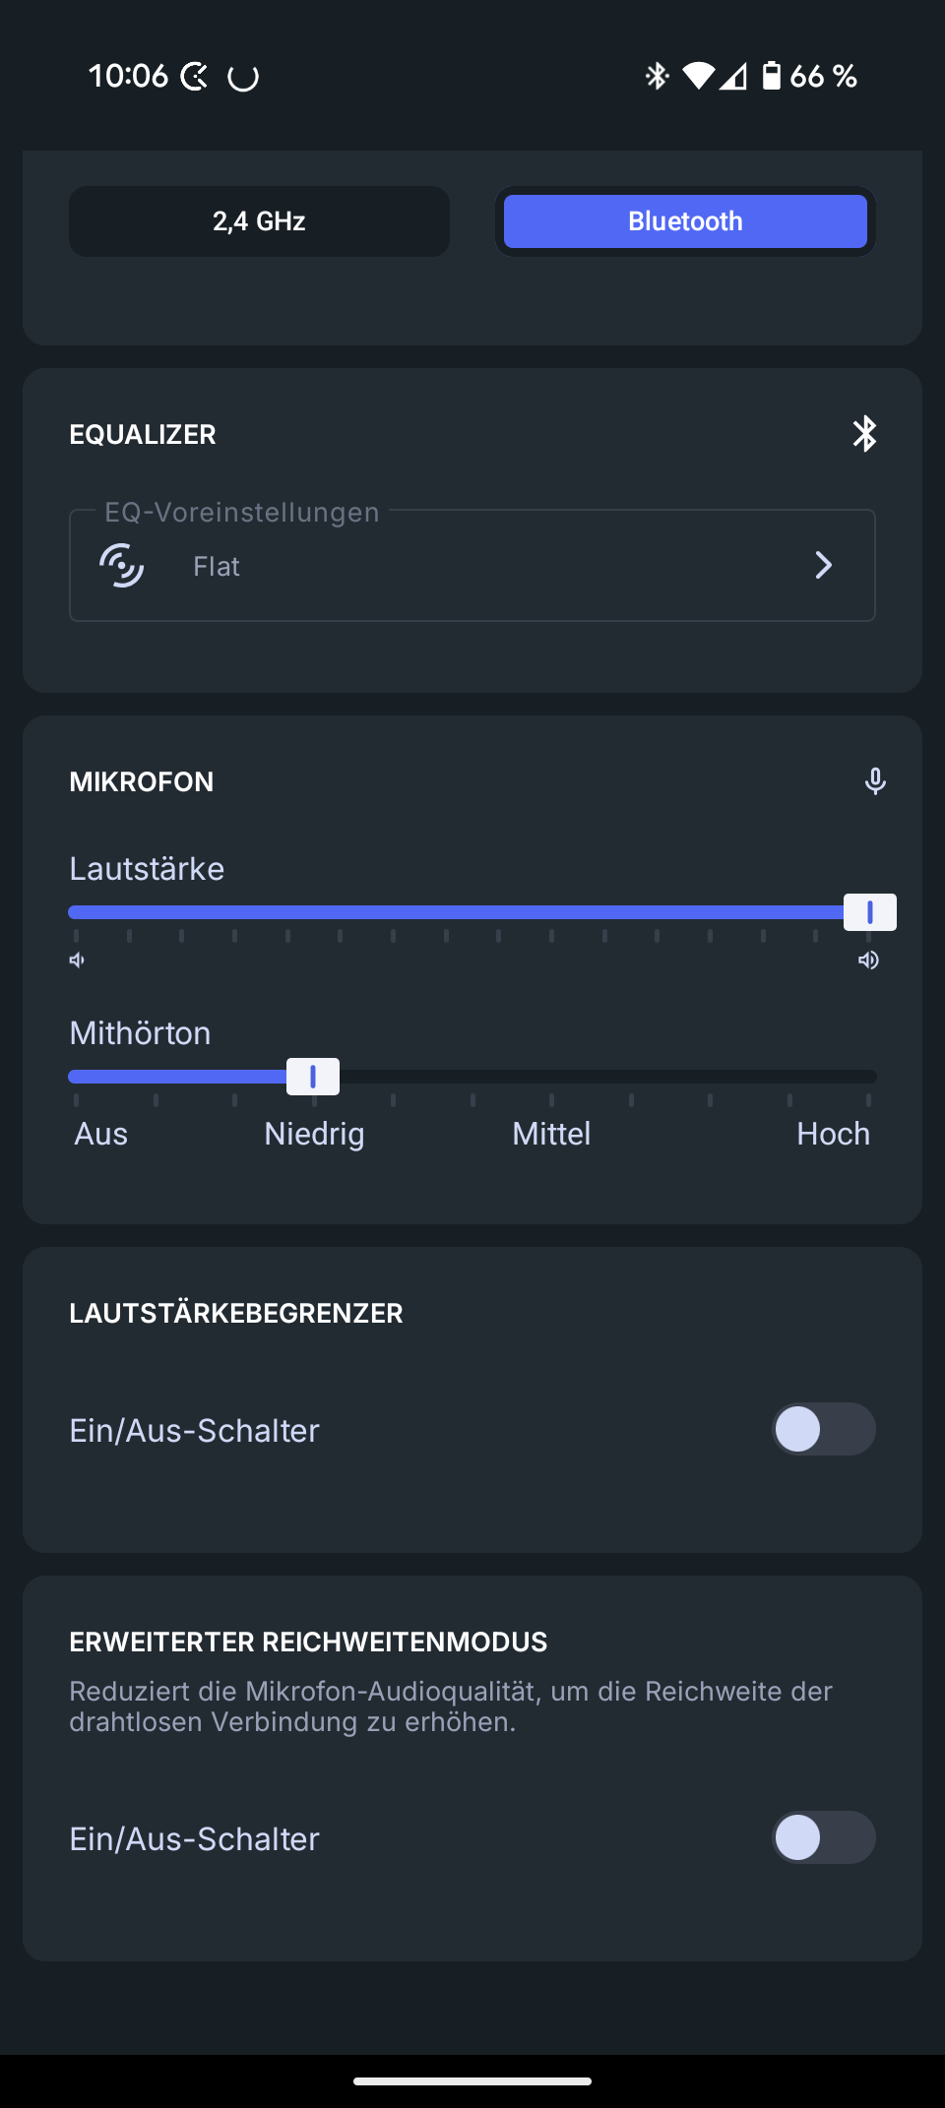Tap the home gesture bar

coord(472,2081)
